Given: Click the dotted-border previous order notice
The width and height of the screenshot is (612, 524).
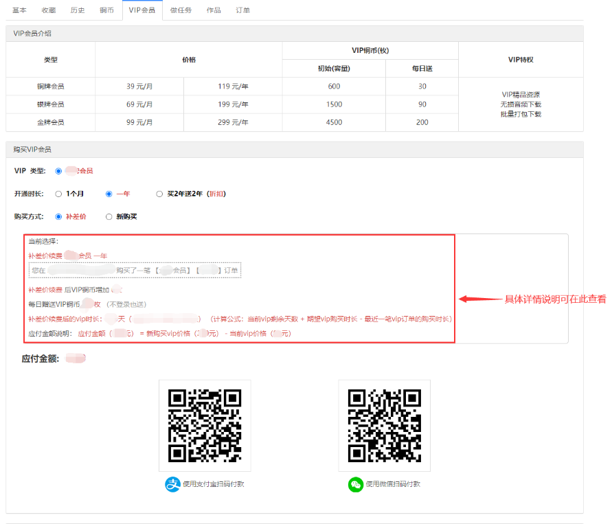Looking at the screenshot, I should 135,271.
